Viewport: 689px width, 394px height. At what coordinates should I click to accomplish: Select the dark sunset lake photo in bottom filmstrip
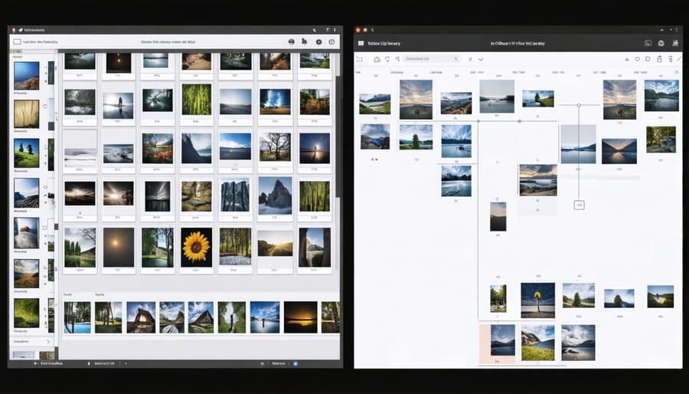(301, 317)
